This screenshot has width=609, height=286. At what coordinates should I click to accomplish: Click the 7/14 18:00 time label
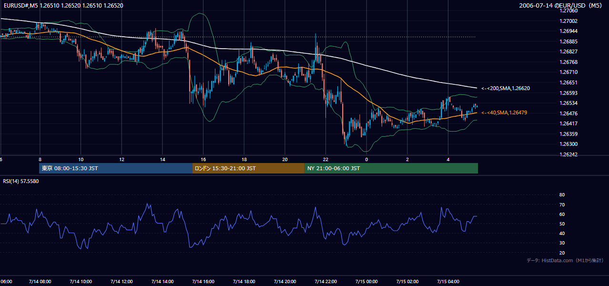pyautogui.click(x=244, y=282)
